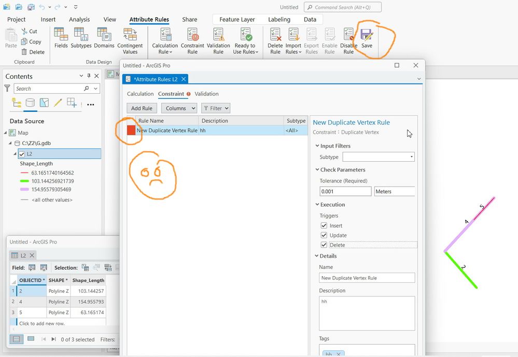This screenshot has width=518, height=357.
Task: Collapse the Execution section
Action: [x=317, y=205]
